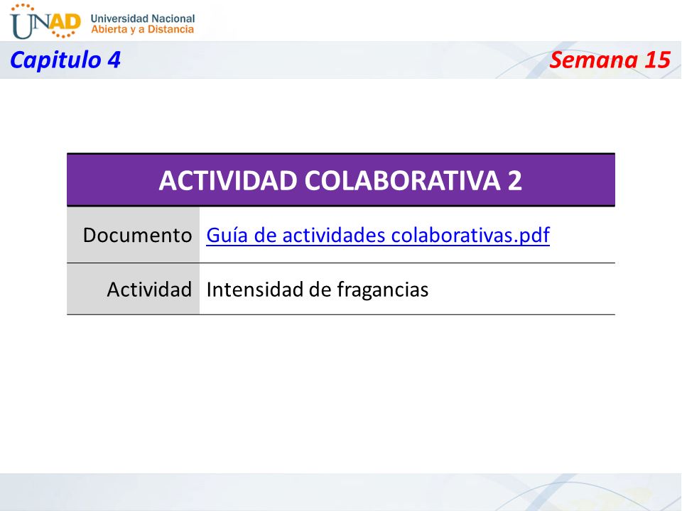Click the 'Documento' label cell
This screenshot has width=682, height=511.
[133, 235]
